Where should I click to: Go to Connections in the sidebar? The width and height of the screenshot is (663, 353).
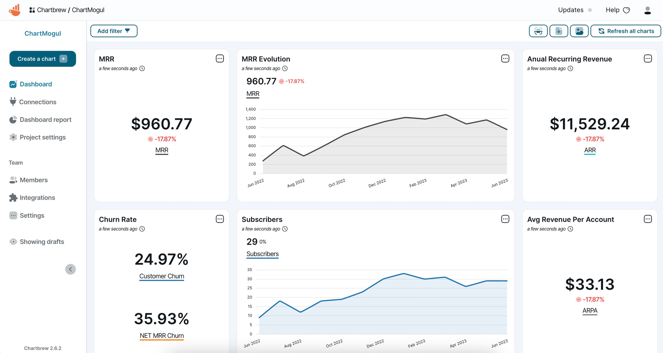(x=37, y=102)
